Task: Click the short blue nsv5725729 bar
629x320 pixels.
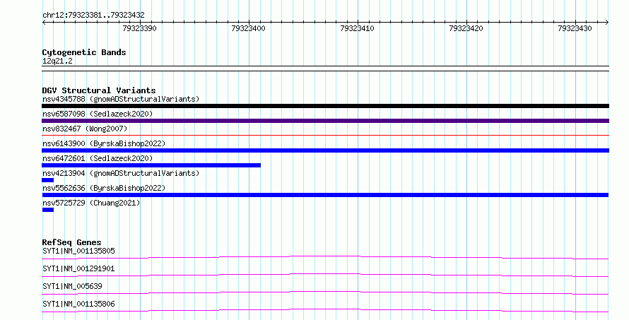Action: tap(48, 210)
